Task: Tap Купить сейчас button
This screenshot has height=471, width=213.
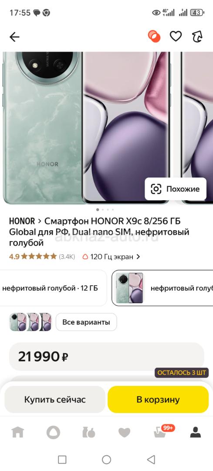Action: tap(55, 399)
